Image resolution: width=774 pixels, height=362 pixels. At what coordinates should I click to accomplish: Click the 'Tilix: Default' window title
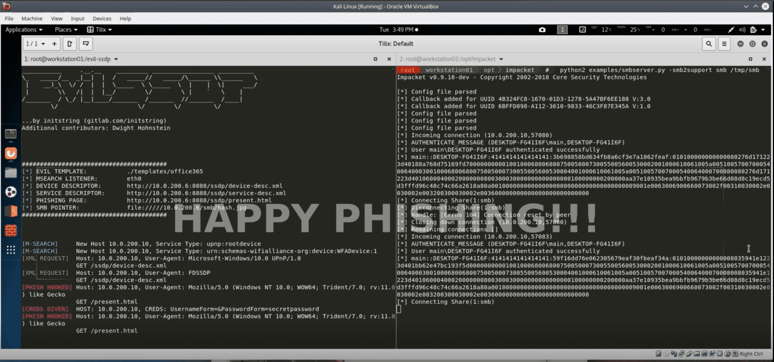[x=396, y=44]
